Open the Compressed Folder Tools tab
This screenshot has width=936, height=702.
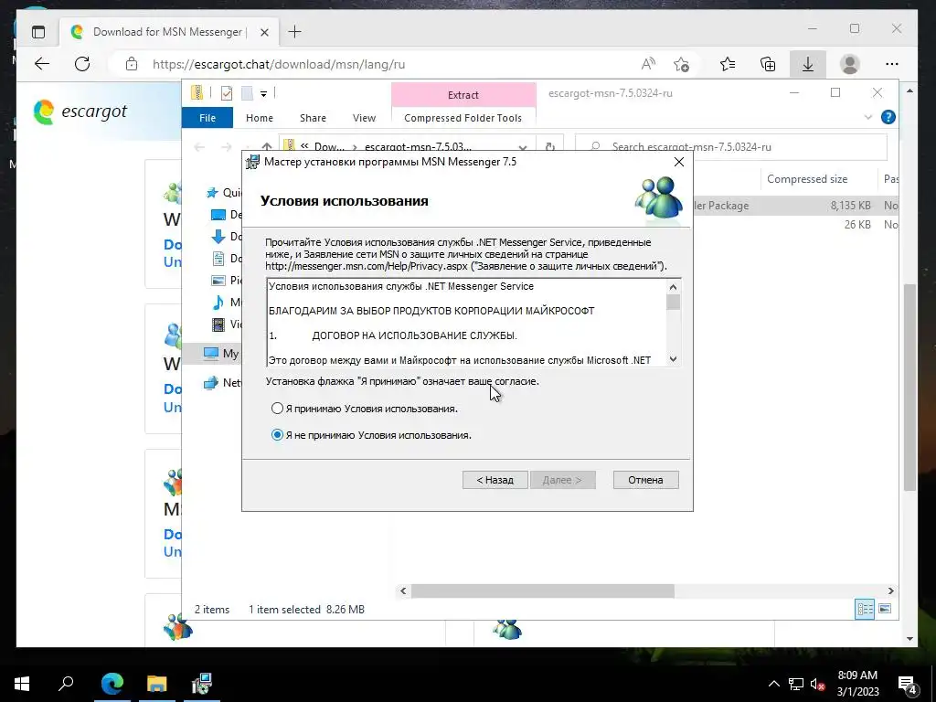(463, 118)
